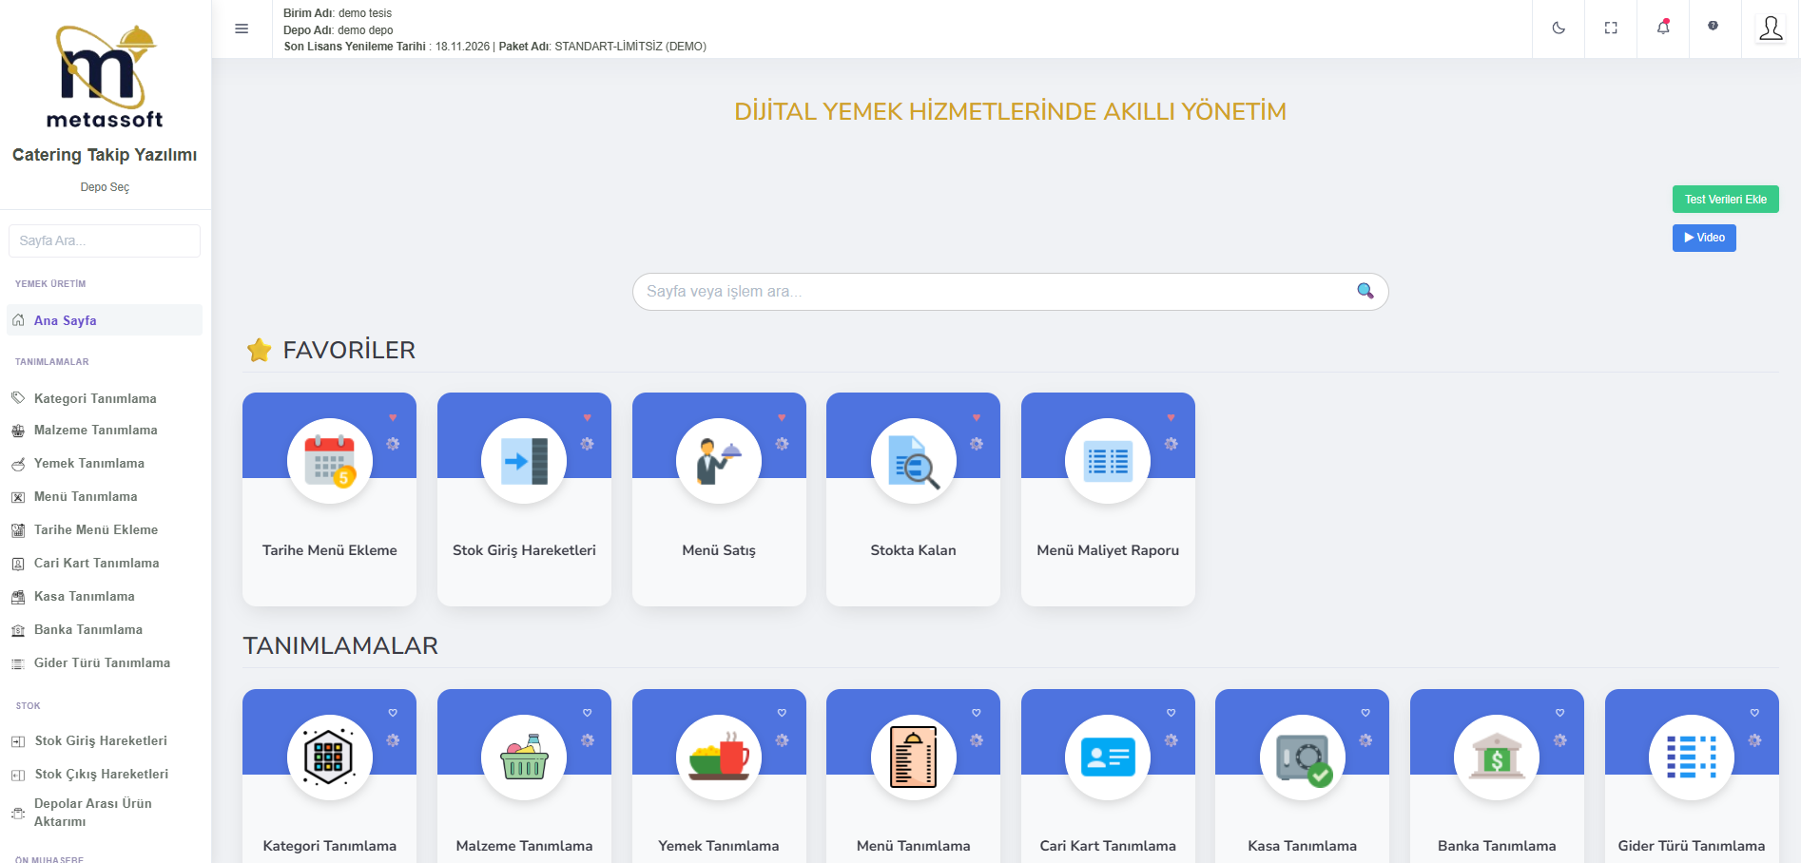Click the magnifier icon in the main search bar

[1365, 291]
